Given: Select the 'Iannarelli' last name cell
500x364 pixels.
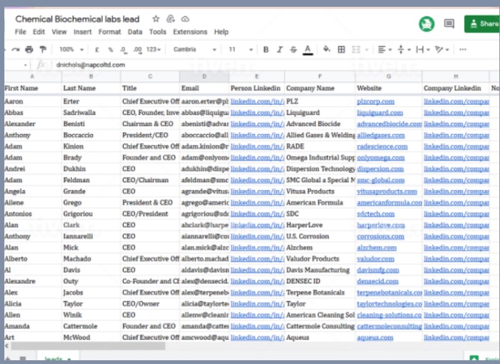Looking at the screenshot, I should 91,237.
